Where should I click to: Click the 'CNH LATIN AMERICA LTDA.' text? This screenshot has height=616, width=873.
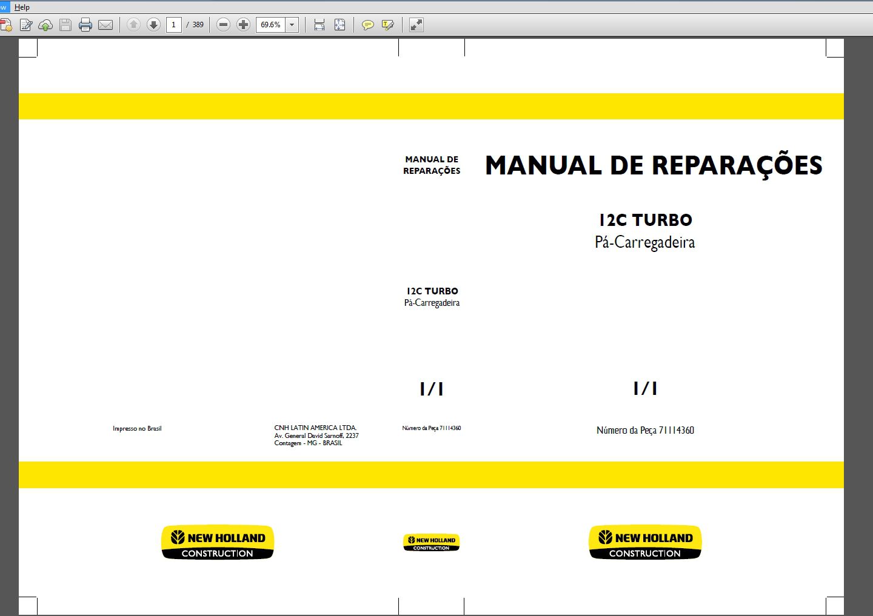(x=315, y=428)
